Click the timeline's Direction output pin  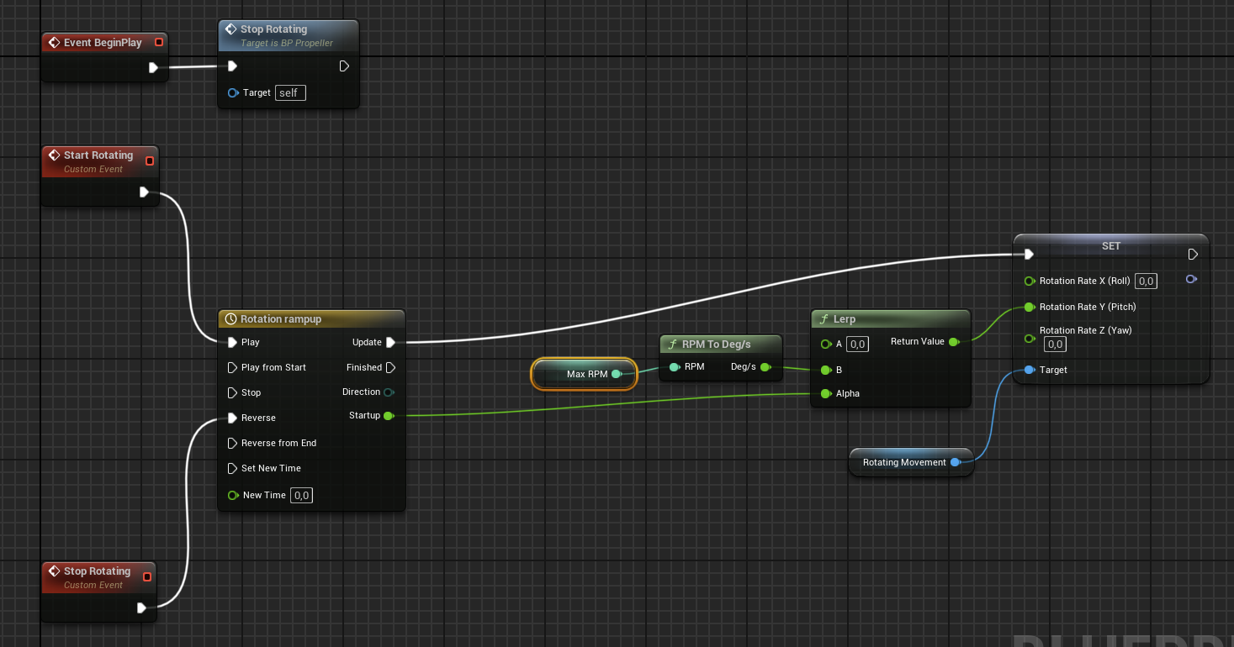coord(389,392)
